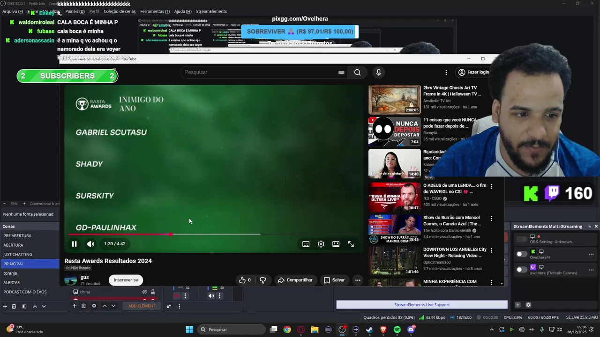The height and width of the screenshot is (337, 600).
Task: Click the YouTube search magnifier button
Action: (x=357, y=72)
